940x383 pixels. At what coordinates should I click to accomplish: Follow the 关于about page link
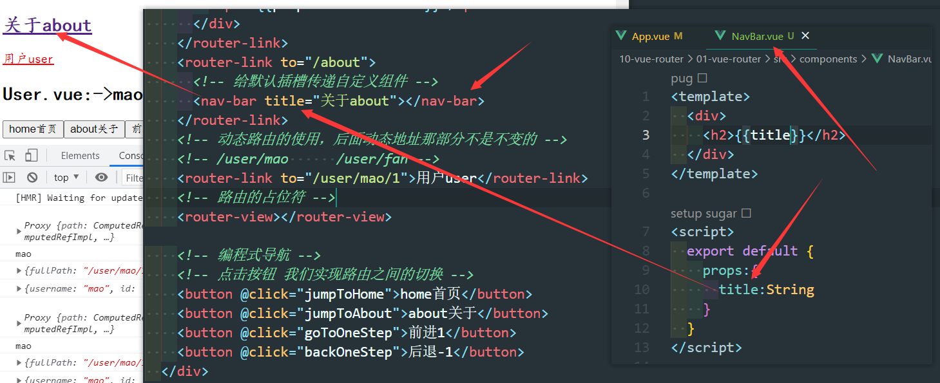tap(48, 26)
